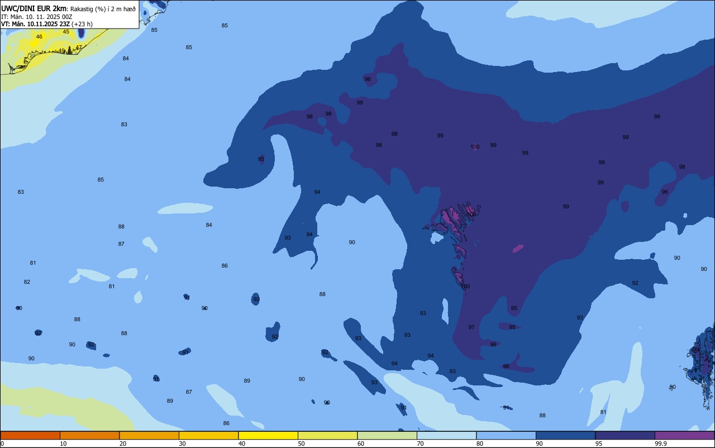Click the "60" tick label on color scale
This screenshot has width=715, height=448.
coord(361,444)
